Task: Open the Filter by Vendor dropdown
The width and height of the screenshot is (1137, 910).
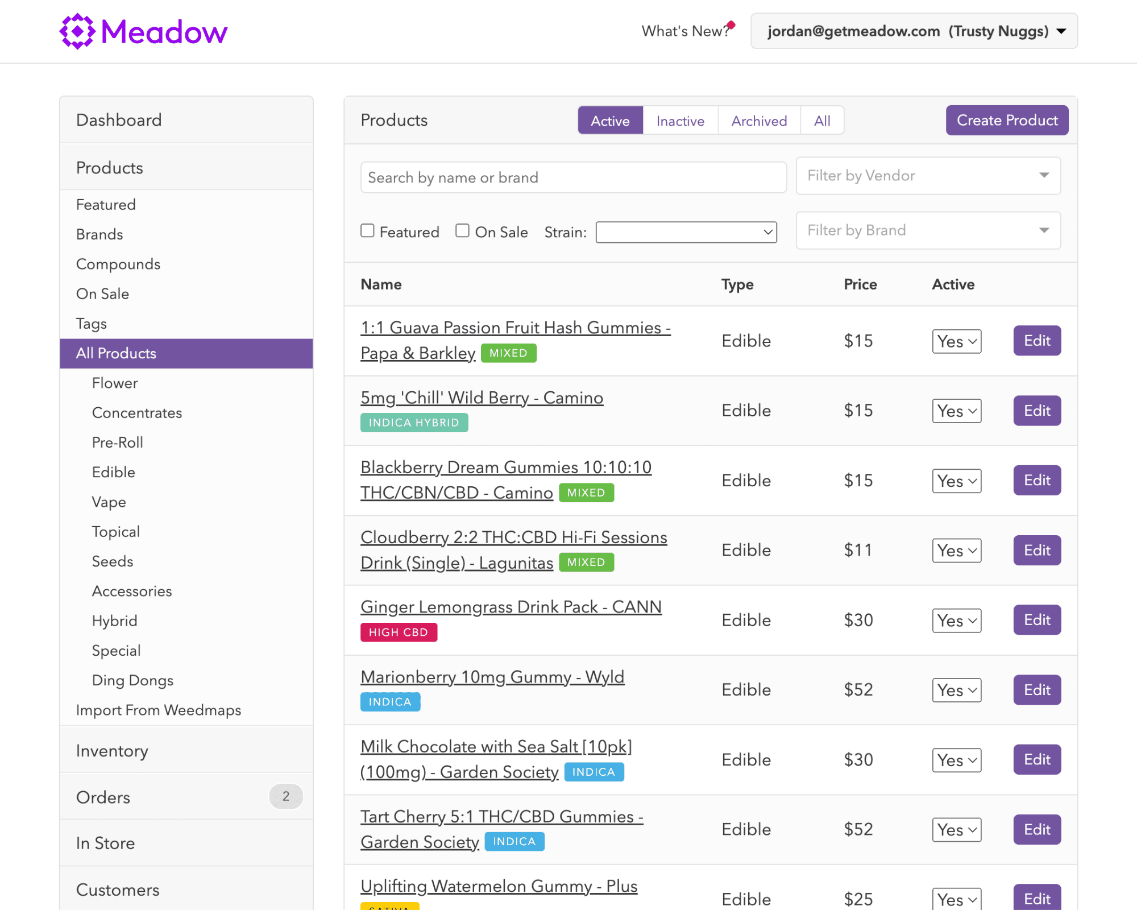Action: click(928, 176)
